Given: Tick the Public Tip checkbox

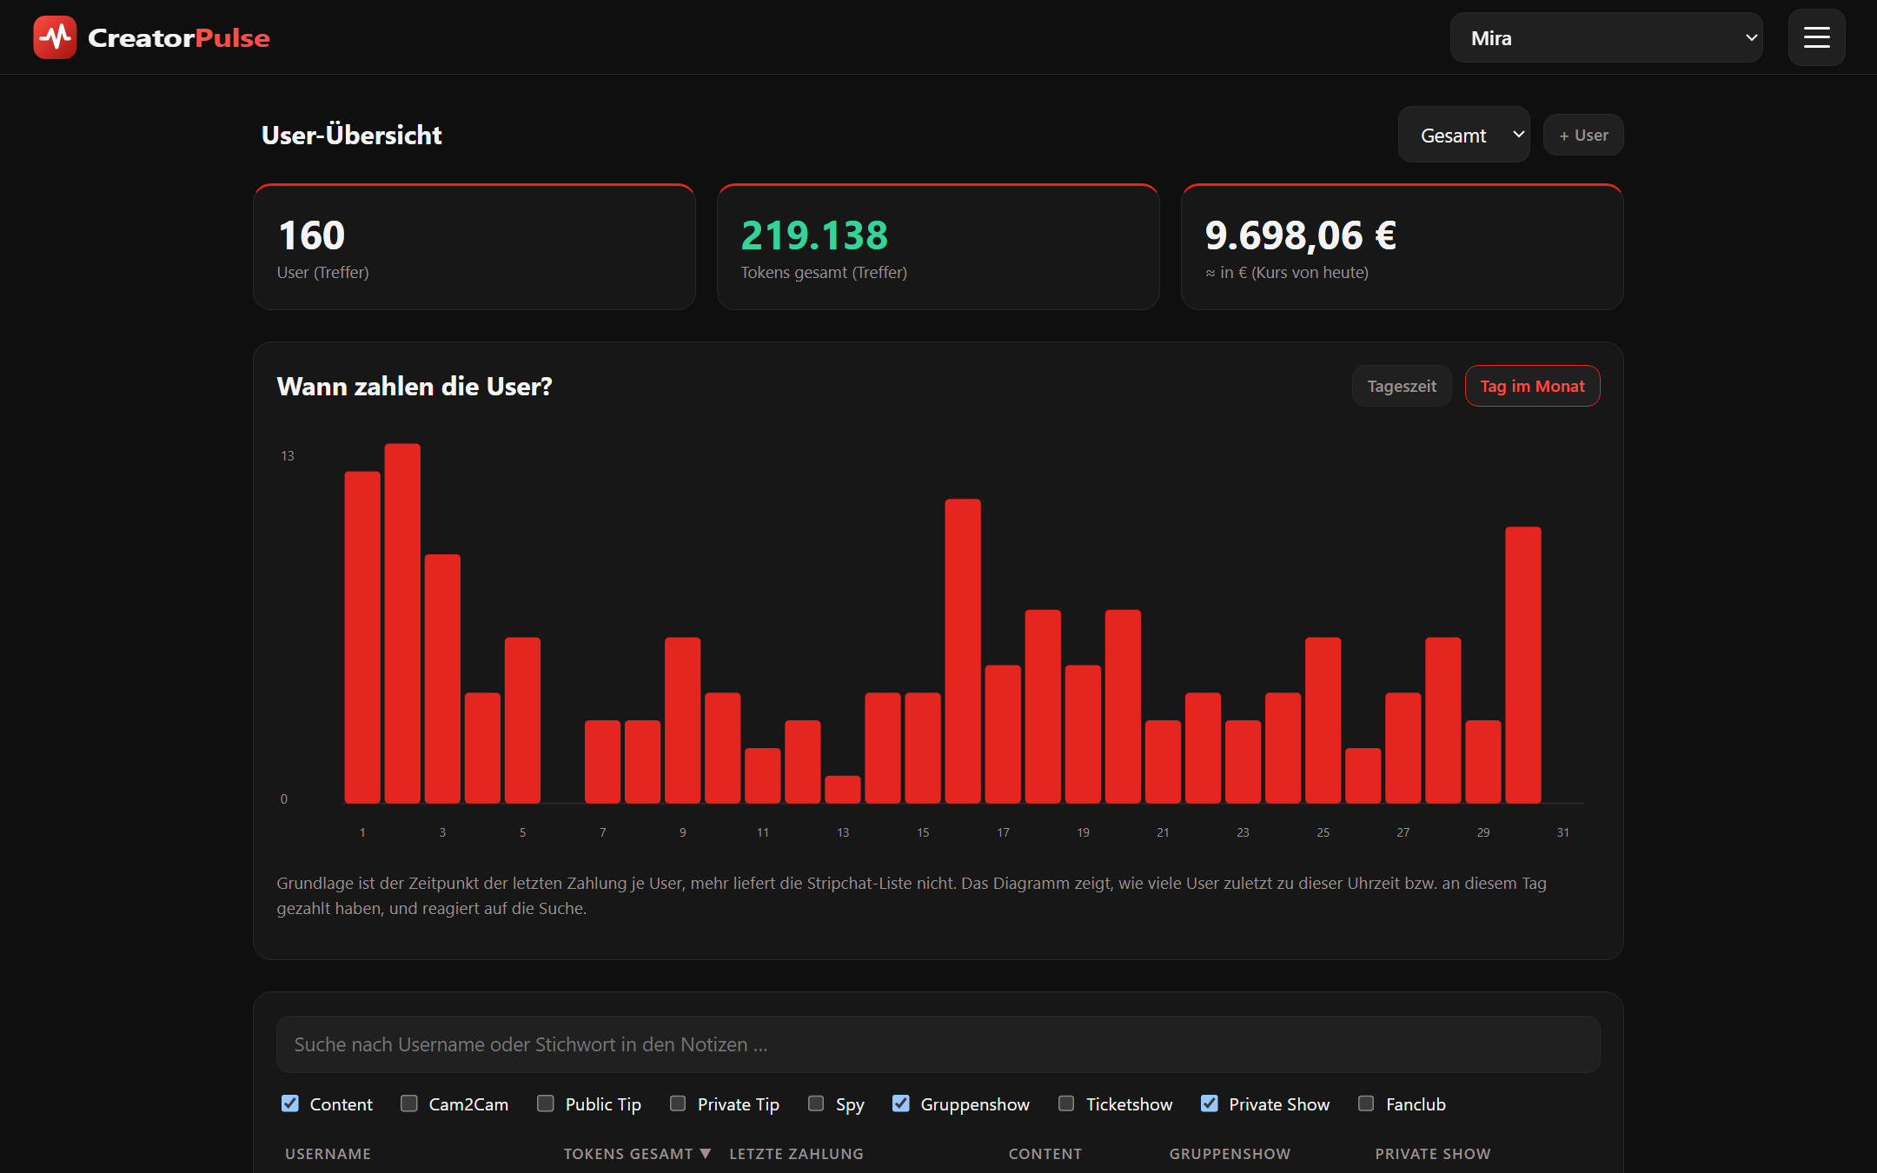Looking at the screenshot, I should [546, 1103].
